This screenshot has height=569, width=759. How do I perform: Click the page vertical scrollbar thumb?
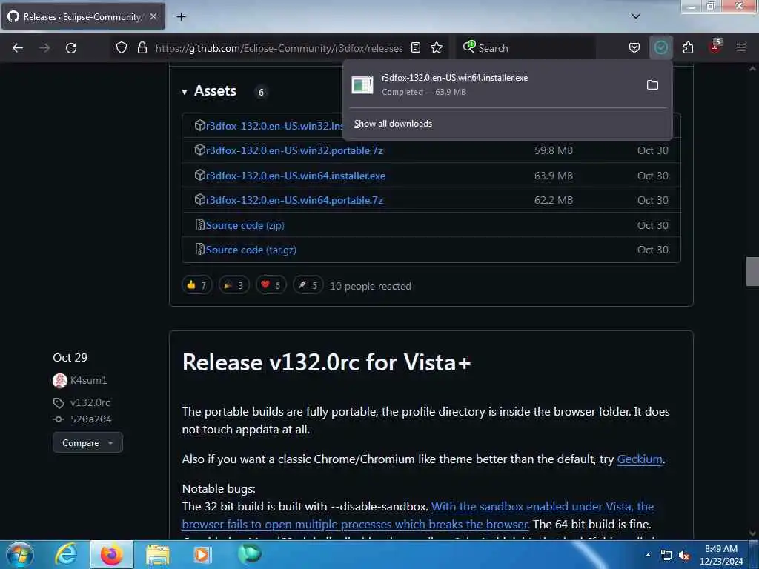click(753, 271)
